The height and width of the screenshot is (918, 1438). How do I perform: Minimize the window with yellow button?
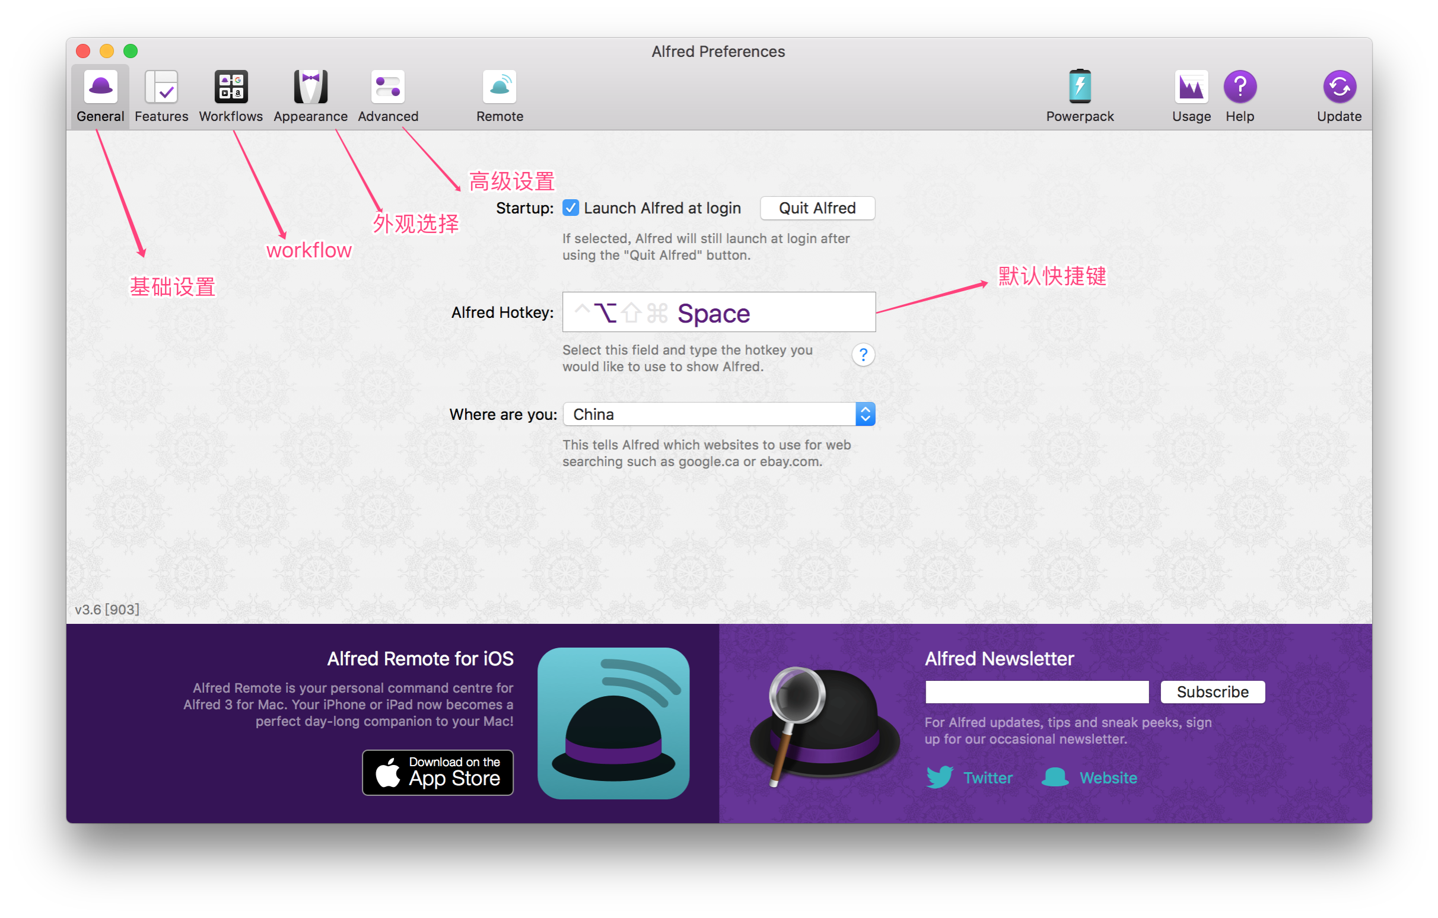point(107,52)
